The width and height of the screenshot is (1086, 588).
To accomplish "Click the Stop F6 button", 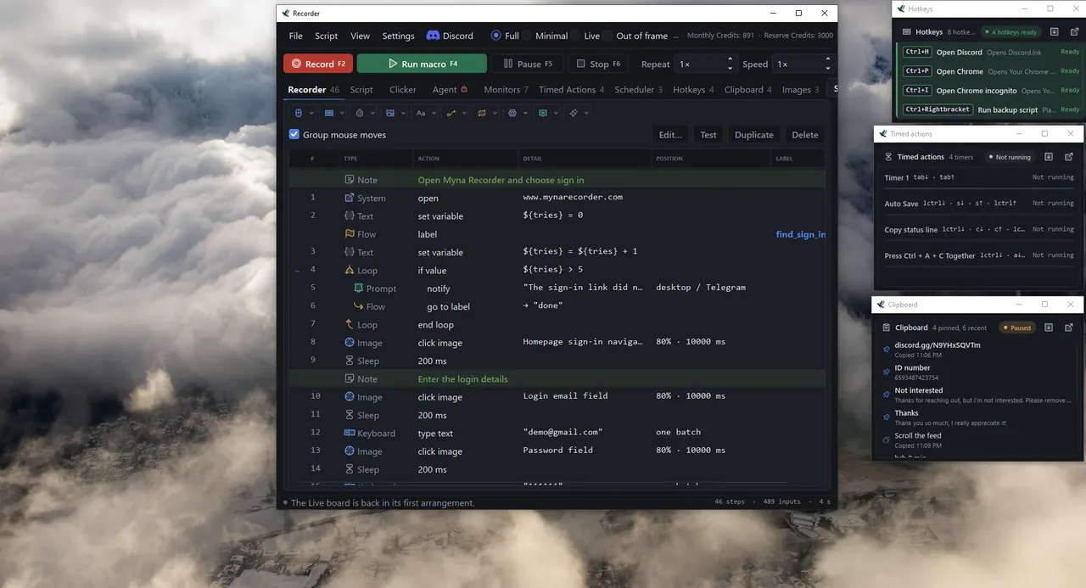I will [x=598, y=64].
